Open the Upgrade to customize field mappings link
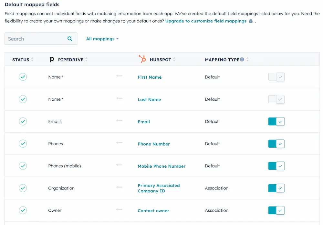The width and height of the screenshot is (323, 225). (206, 21)
